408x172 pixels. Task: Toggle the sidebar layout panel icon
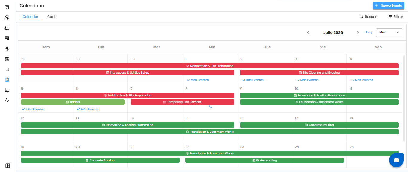coord(8,166)
